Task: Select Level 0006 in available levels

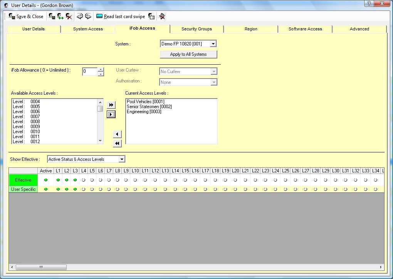Action: pos(54,112)
